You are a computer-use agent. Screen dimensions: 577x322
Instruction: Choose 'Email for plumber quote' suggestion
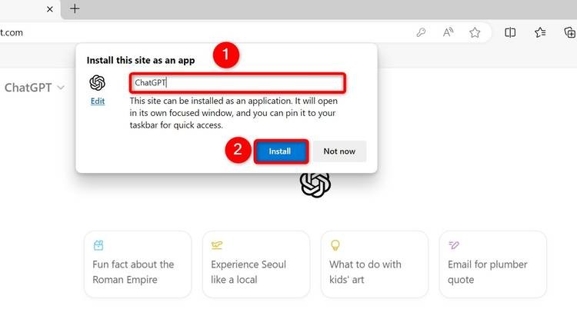coord(493,264)
